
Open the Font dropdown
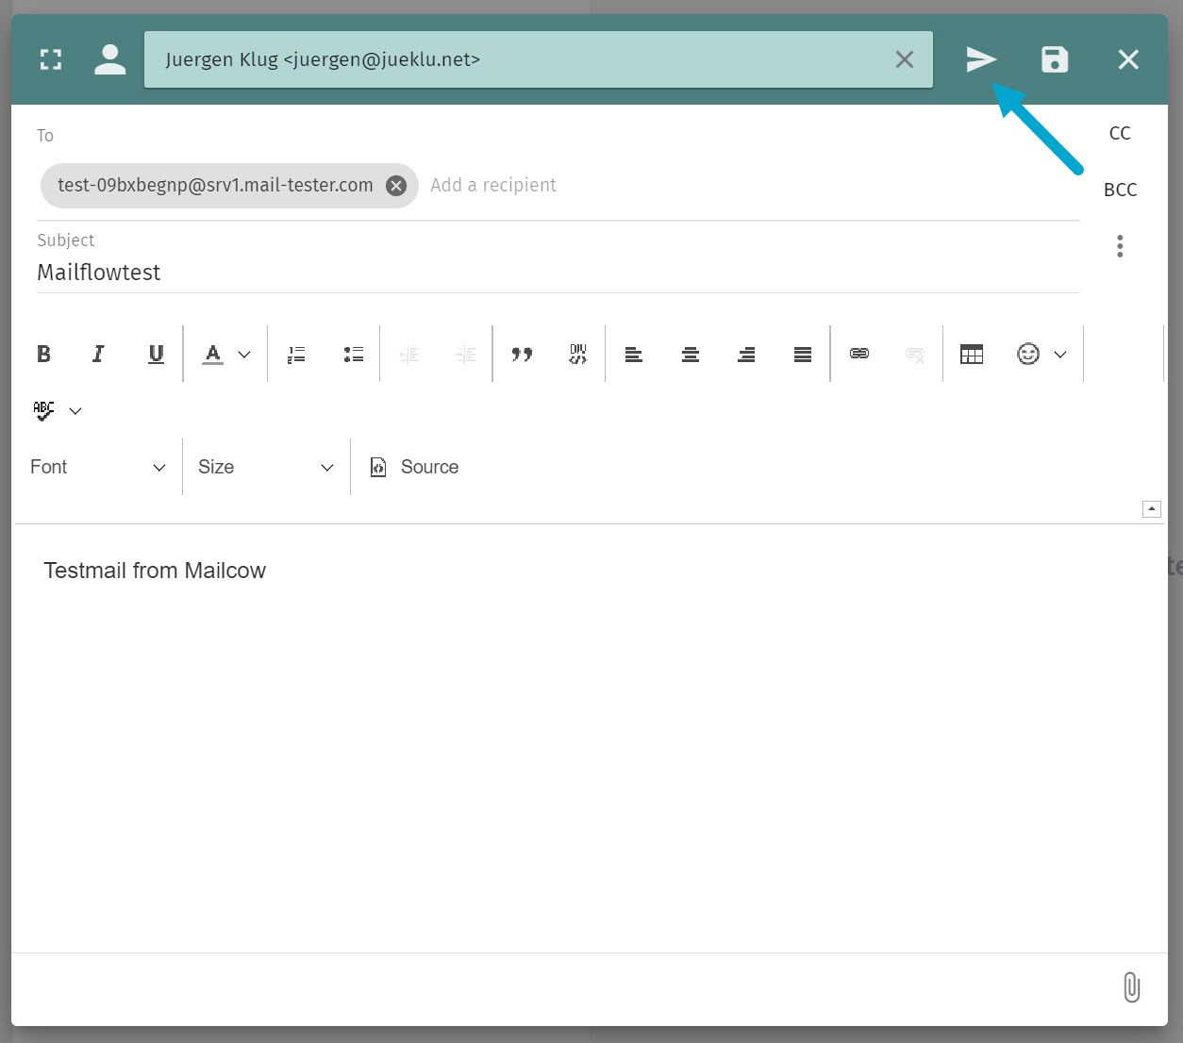tap(97, 467)
